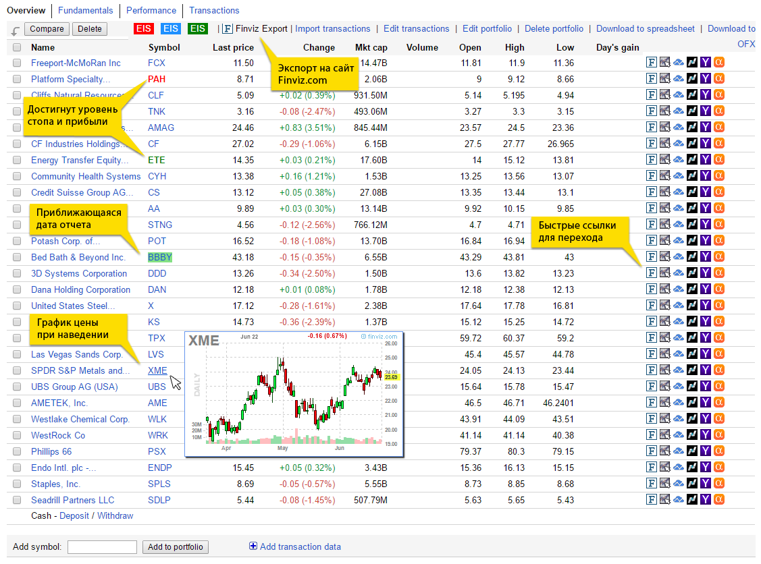Sort by the Mkt cap column header

coord(371,47)
